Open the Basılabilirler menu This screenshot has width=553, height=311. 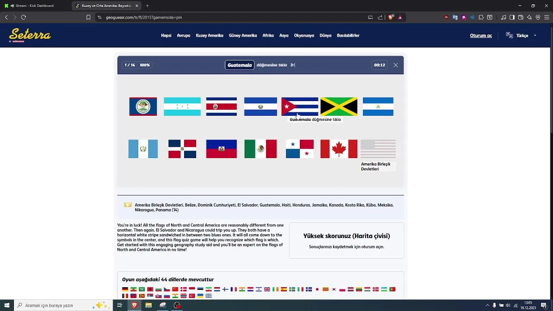[x=348, y=35]
